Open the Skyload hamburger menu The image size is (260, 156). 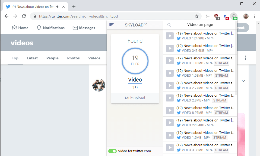coord(112,24)
